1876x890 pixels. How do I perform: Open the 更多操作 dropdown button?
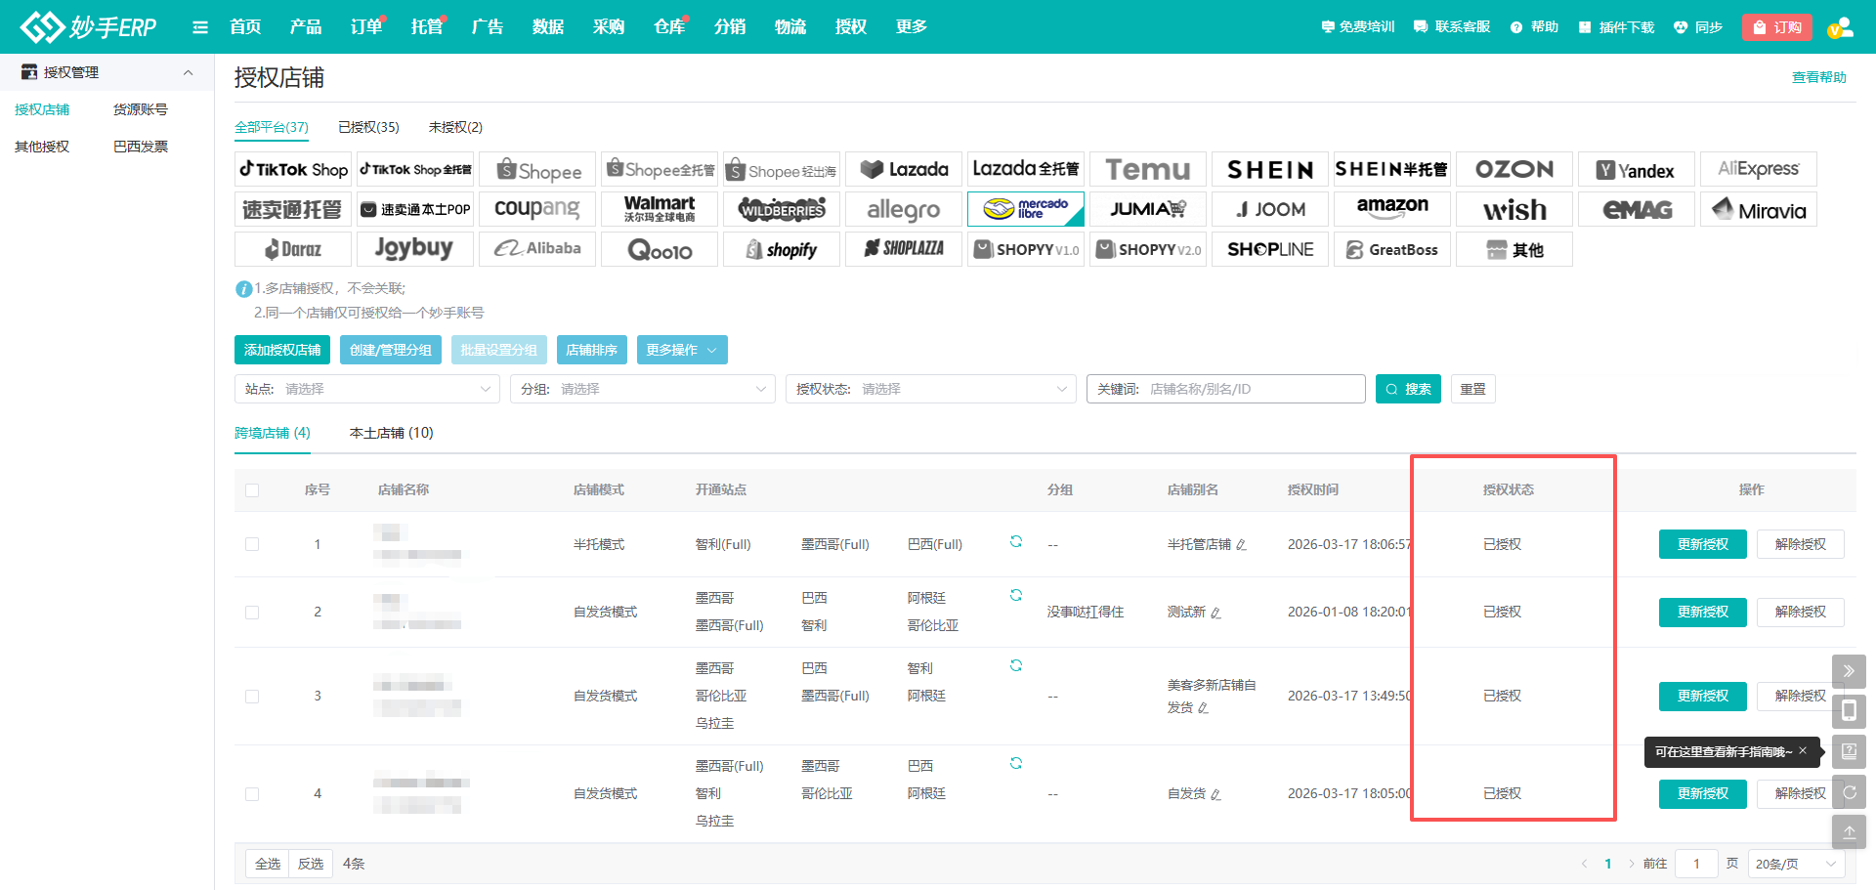(x=681, y=350)
